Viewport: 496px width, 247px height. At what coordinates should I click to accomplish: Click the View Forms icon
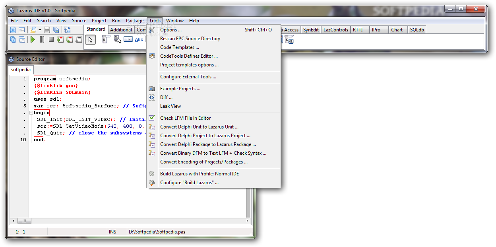22,39
